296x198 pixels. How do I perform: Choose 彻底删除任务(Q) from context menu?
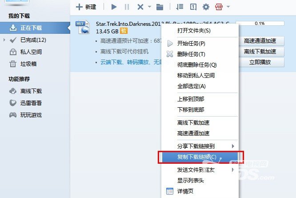click(200, 65)
